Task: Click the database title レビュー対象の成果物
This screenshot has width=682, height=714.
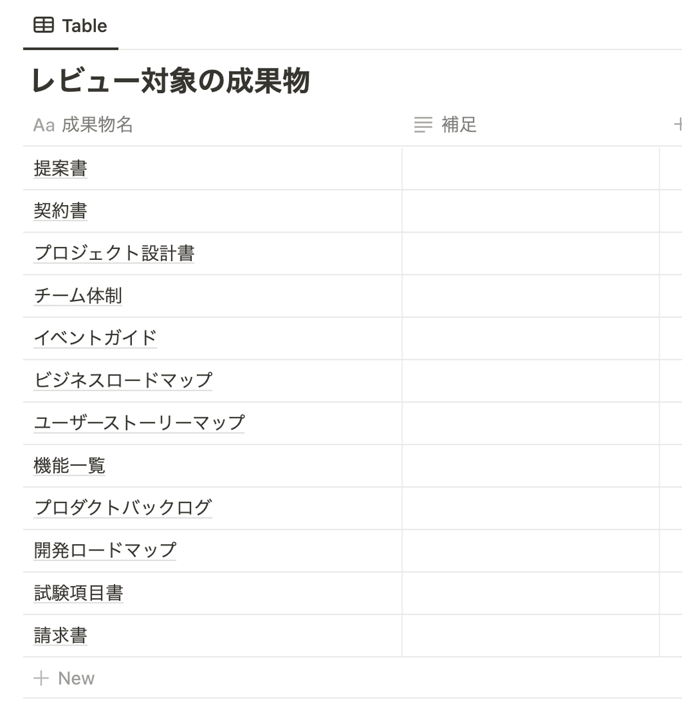Action: coord(170,82)
